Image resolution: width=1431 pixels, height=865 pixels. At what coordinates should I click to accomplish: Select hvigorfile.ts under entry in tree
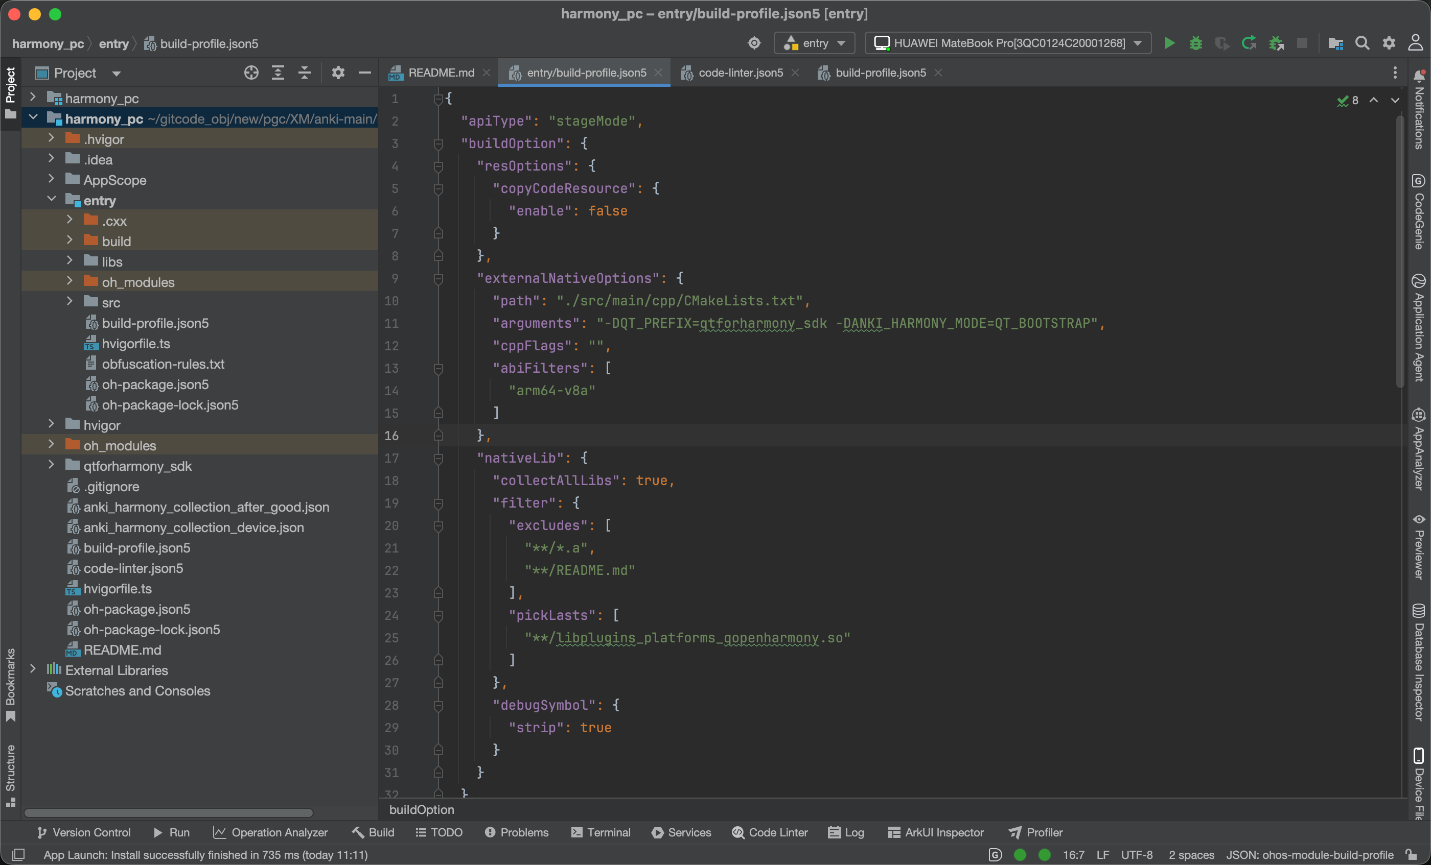[x=136, y=344]
